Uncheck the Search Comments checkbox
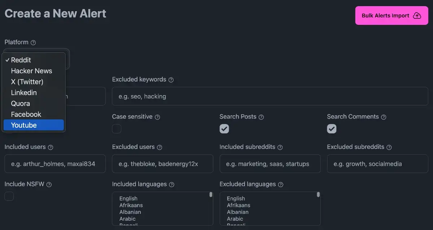 pyautogui.click(x=332, y=129)
